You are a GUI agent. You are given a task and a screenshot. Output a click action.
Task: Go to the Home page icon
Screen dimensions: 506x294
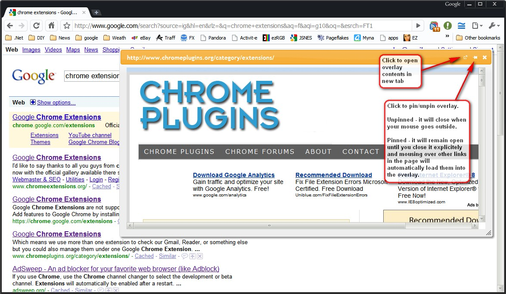coord(51,25)
